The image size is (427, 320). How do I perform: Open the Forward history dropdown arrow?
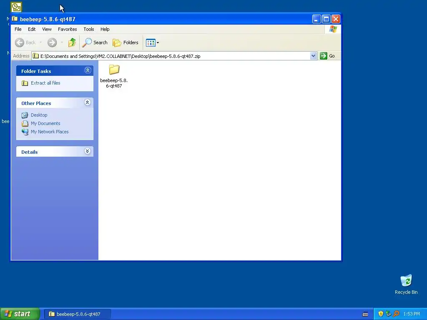[x=62, y=42]
